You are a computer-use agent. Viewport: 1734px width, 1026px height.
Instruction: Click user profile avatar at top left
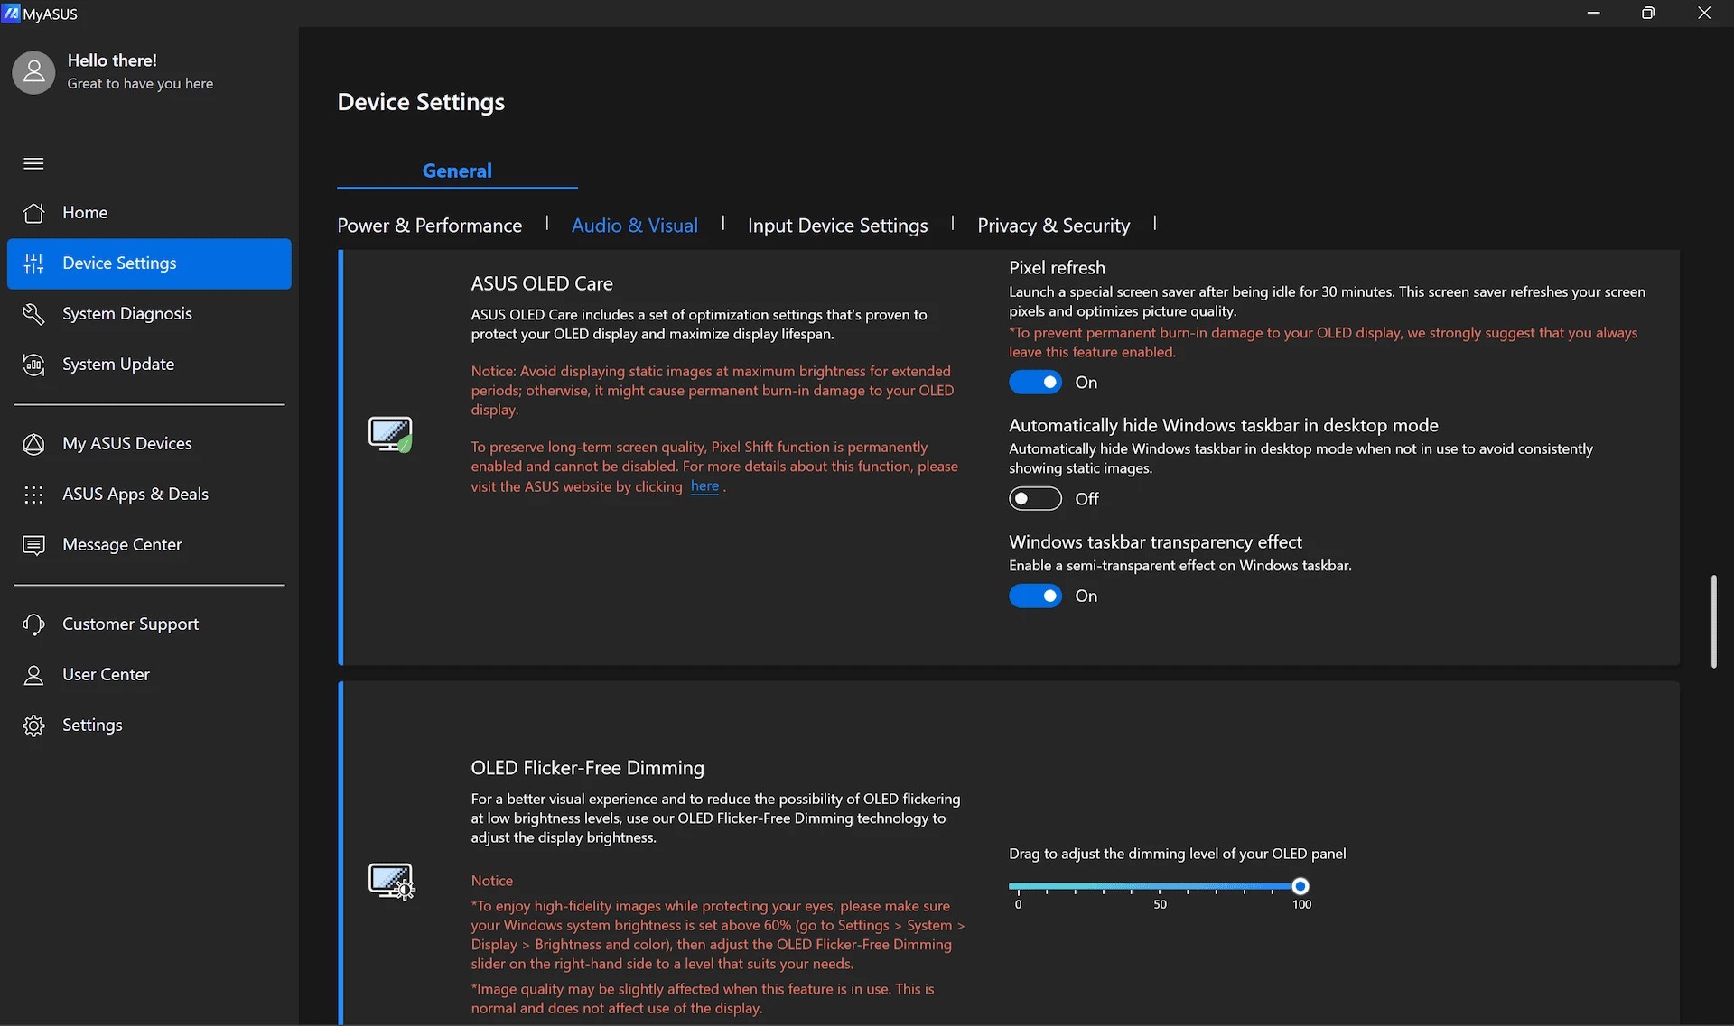pos(33,72)
